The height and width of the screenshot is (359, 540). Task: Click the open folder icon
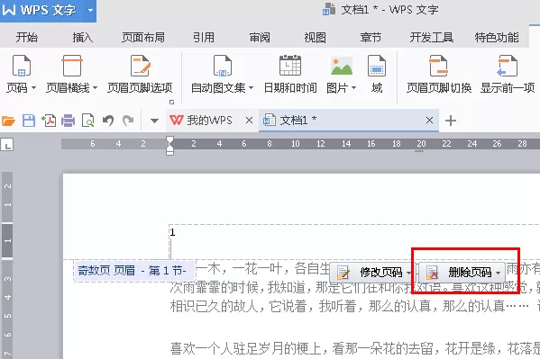[x=8, y=121]
